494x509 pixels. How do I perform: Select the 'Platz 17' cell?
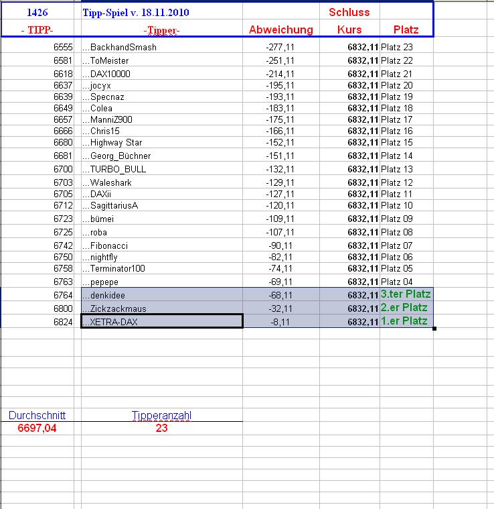point(406,119)
